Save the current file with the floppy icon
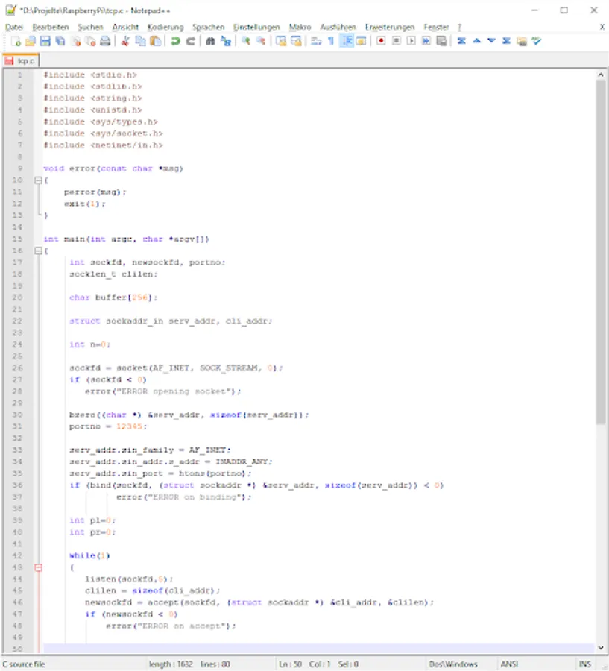Viewport: 609px width, 671px height. click(45, 41)
